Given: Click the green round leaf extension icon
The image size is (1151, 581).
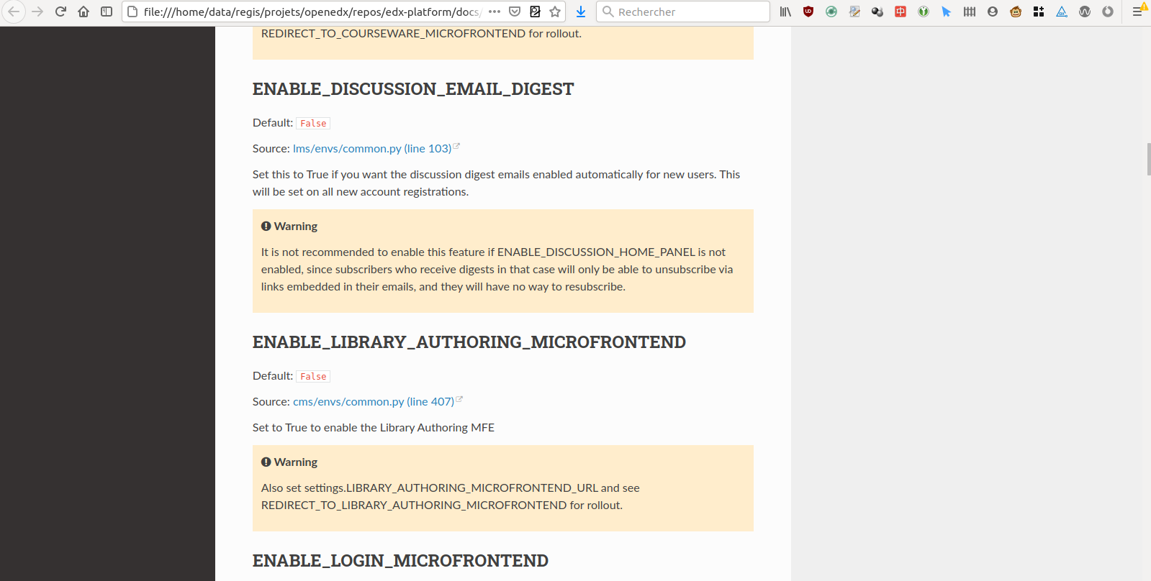Looking at the screenshot, I should (x=924, y=12).
